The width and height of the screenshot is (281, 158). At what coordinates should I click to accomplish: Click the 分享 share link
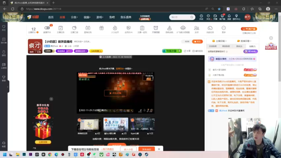coord(187,51)
